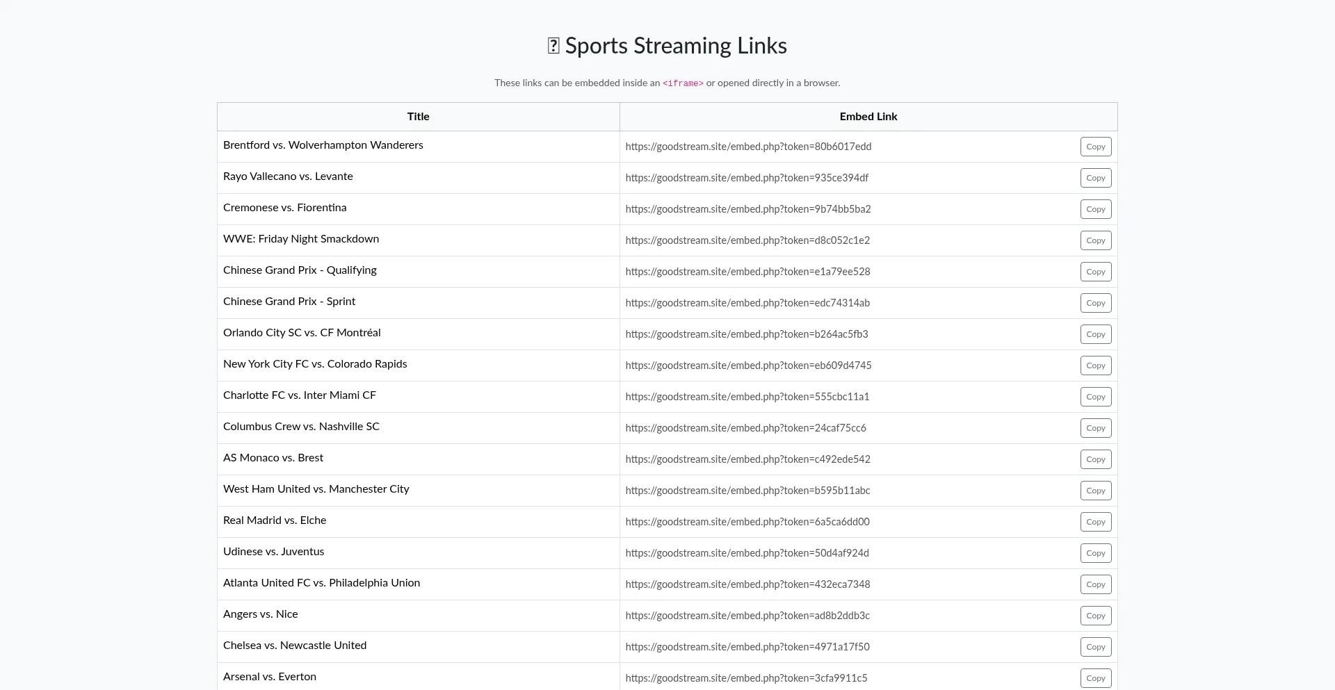The width and height of the screenshot is (1335, 690).
Task: Click embed URL with token e1a79ee528
Action: (x=747, y=272)
